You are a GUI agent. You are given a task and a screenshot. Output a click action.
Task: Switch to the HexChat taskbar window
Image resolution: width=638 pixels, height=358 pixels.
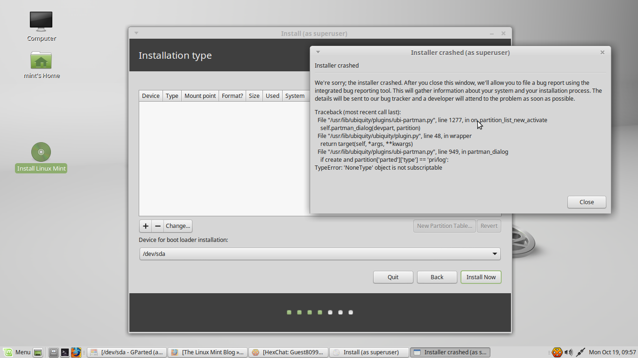pos(287,352)
